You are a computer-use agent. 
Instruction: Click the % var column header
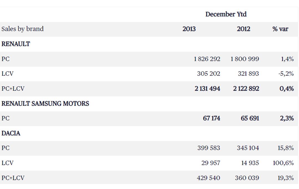point(280,29)
